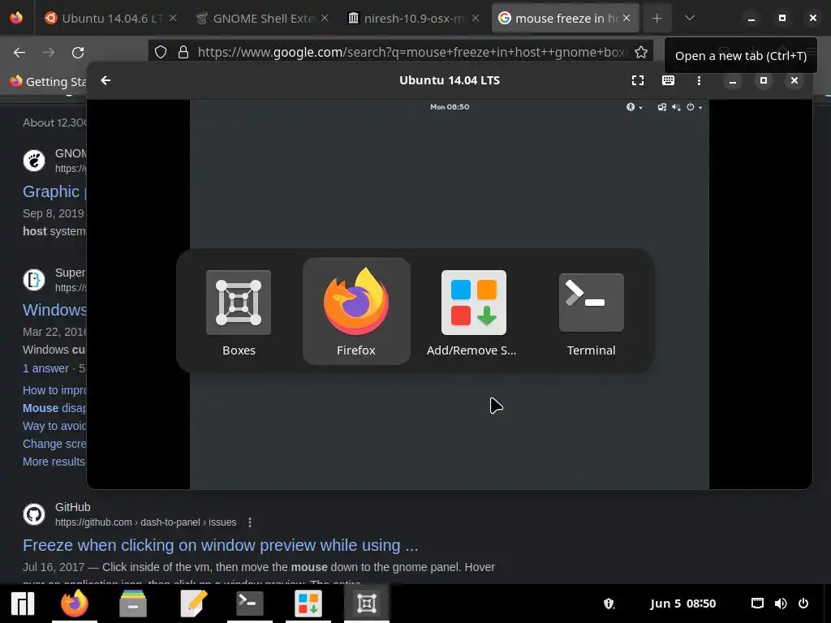
Task: Open 'More results' link
Action: (x=54, y=462)
